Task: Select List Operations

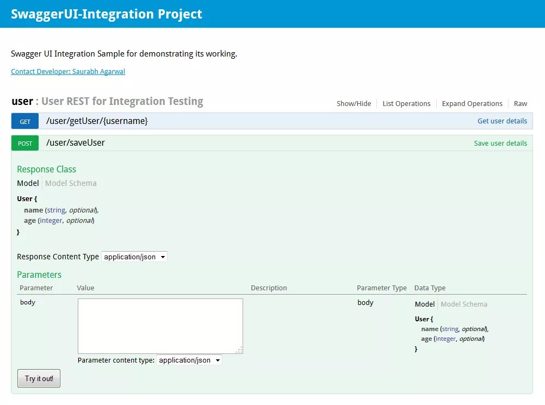Action: pyautogui.click(x=406, y=103)
